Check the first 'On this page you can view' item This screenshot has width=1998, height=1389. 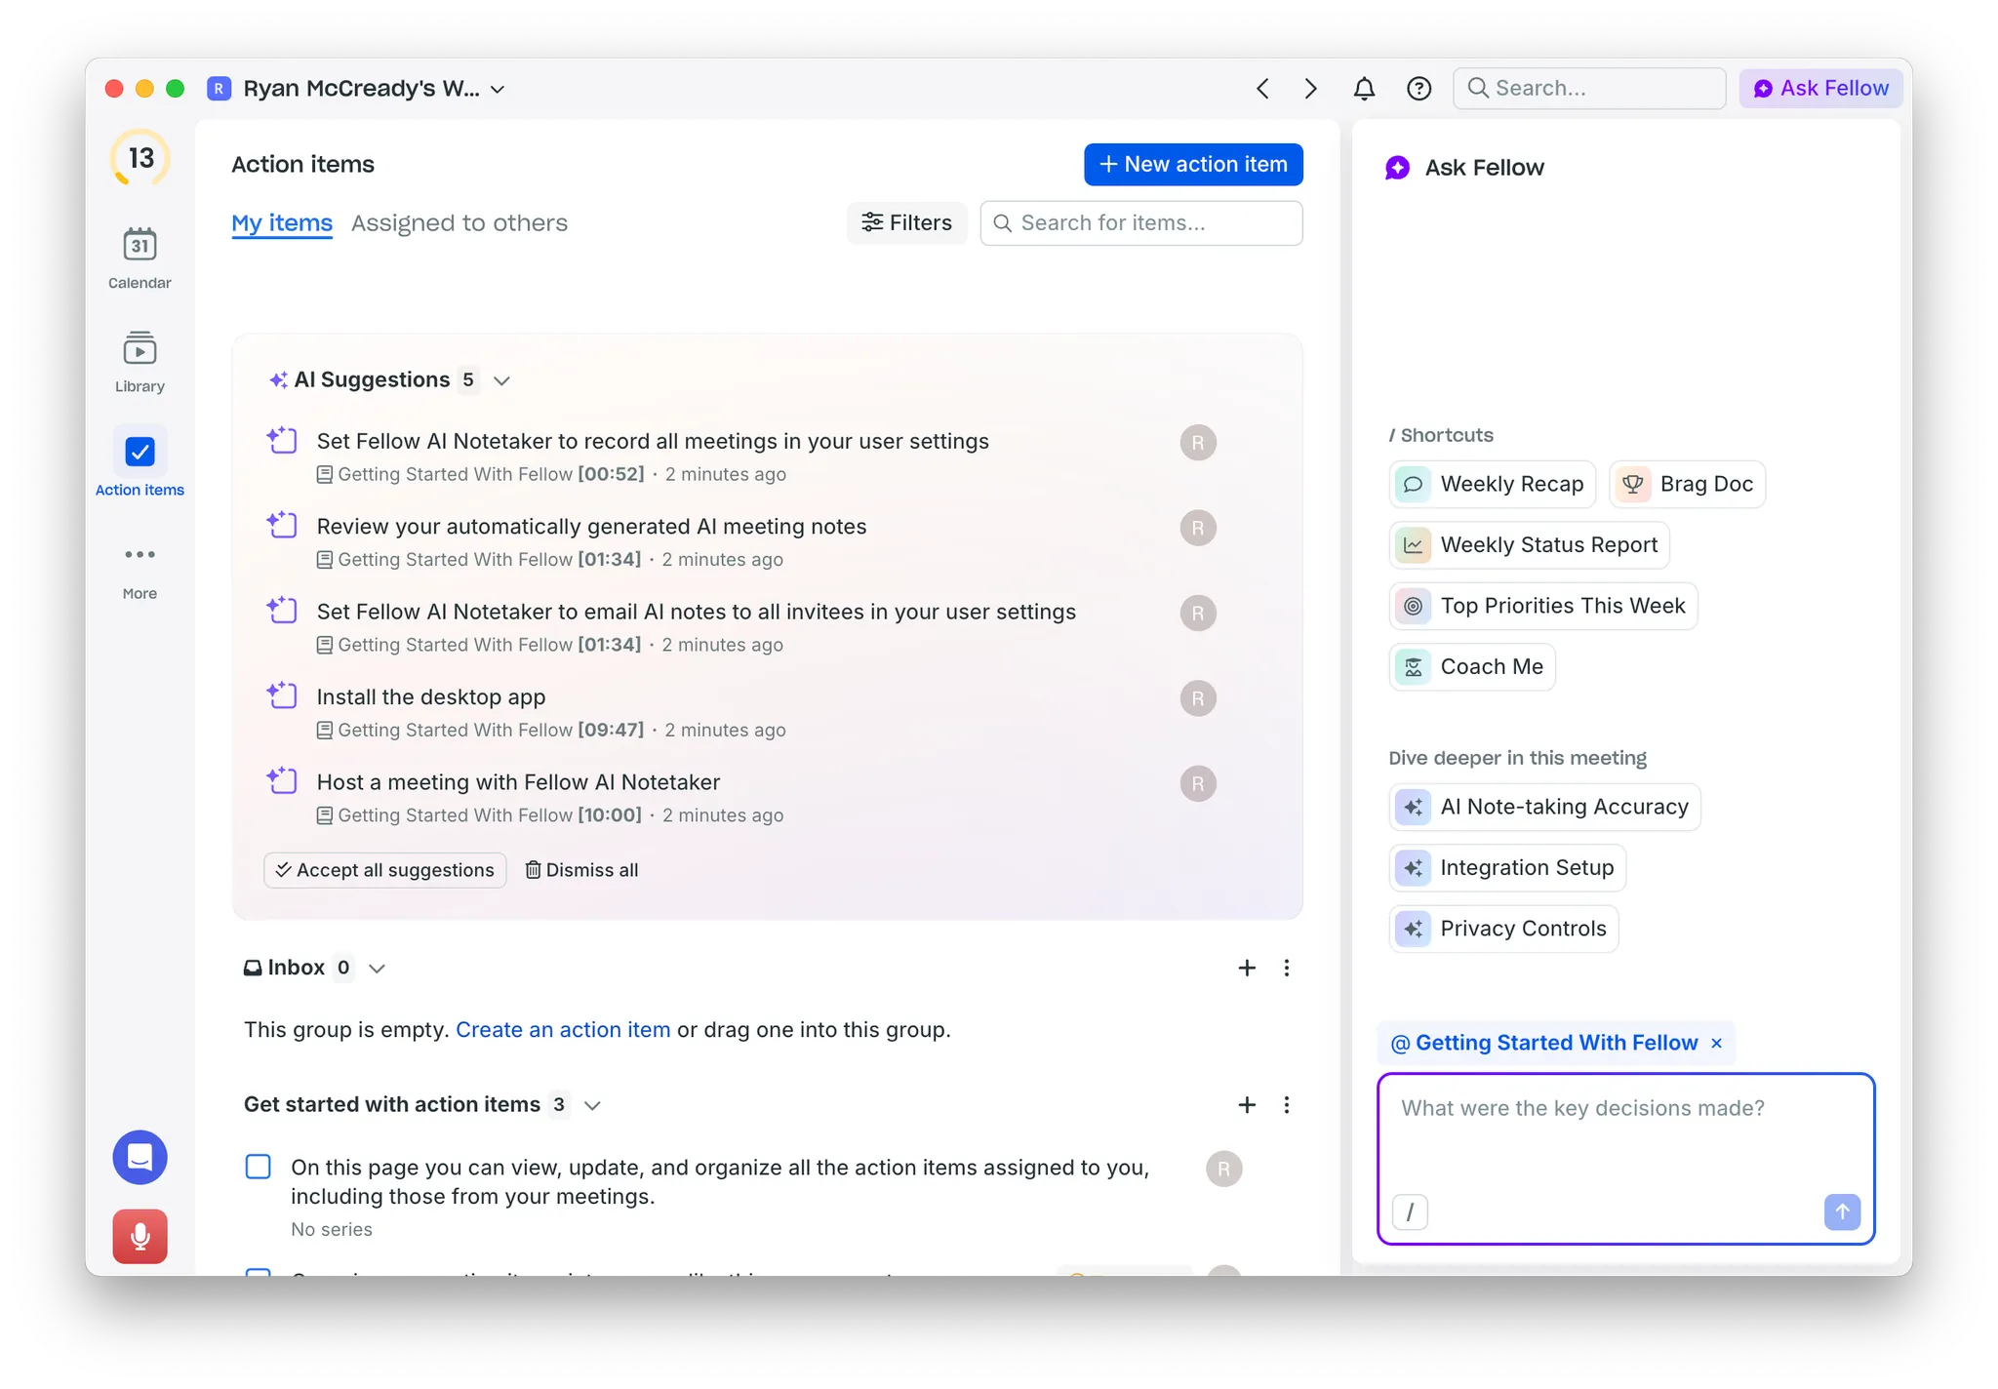tap(258, 1167)
